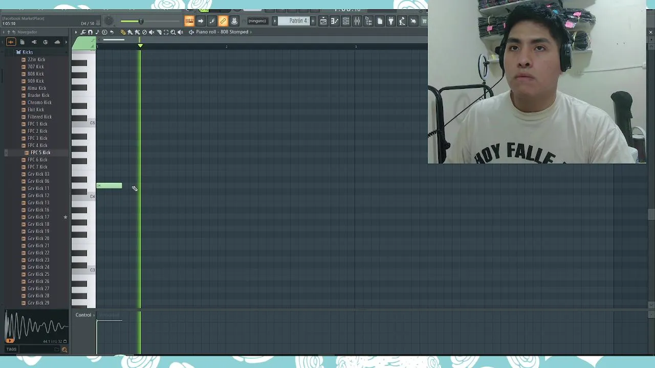Open the wrench Tools menu in piano roll
This screenshot has width=655, height=368.
(x=83, y=32)
